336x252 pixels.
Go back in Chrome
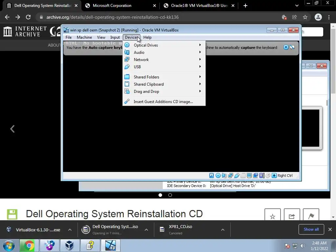pyautogui.click(x=7, y=17)
